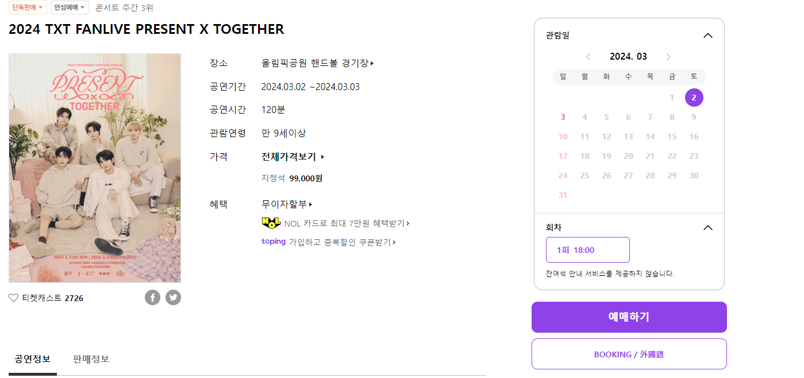Screen dimensions: 804x378
Task: Go to the next month in the calendar
Action: (x=668, y=56)
